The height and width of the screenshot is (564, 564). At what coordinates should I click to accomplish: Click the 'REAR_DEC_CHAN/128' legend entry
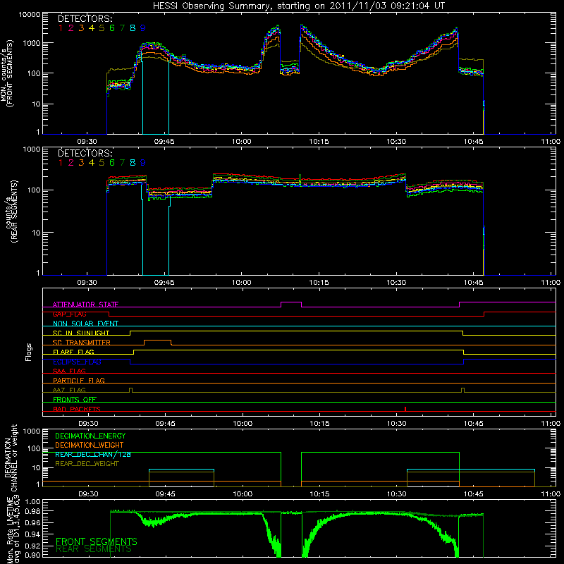click(x=93, y=454)
